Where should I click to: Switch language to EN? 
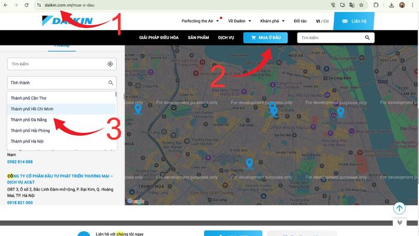(326, 21)
